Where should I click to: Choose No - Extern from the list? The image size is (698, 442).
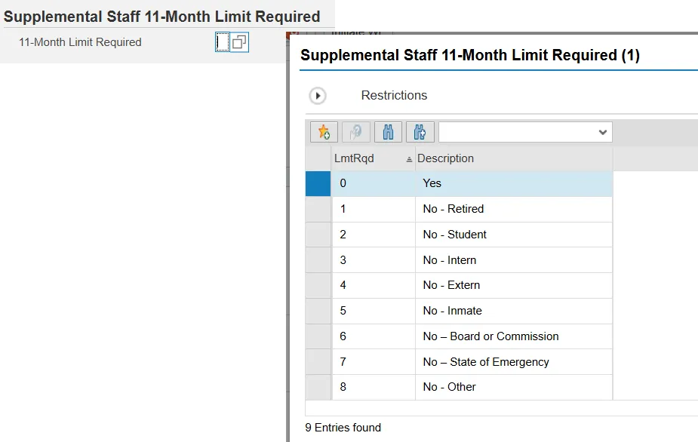[451, 285]
